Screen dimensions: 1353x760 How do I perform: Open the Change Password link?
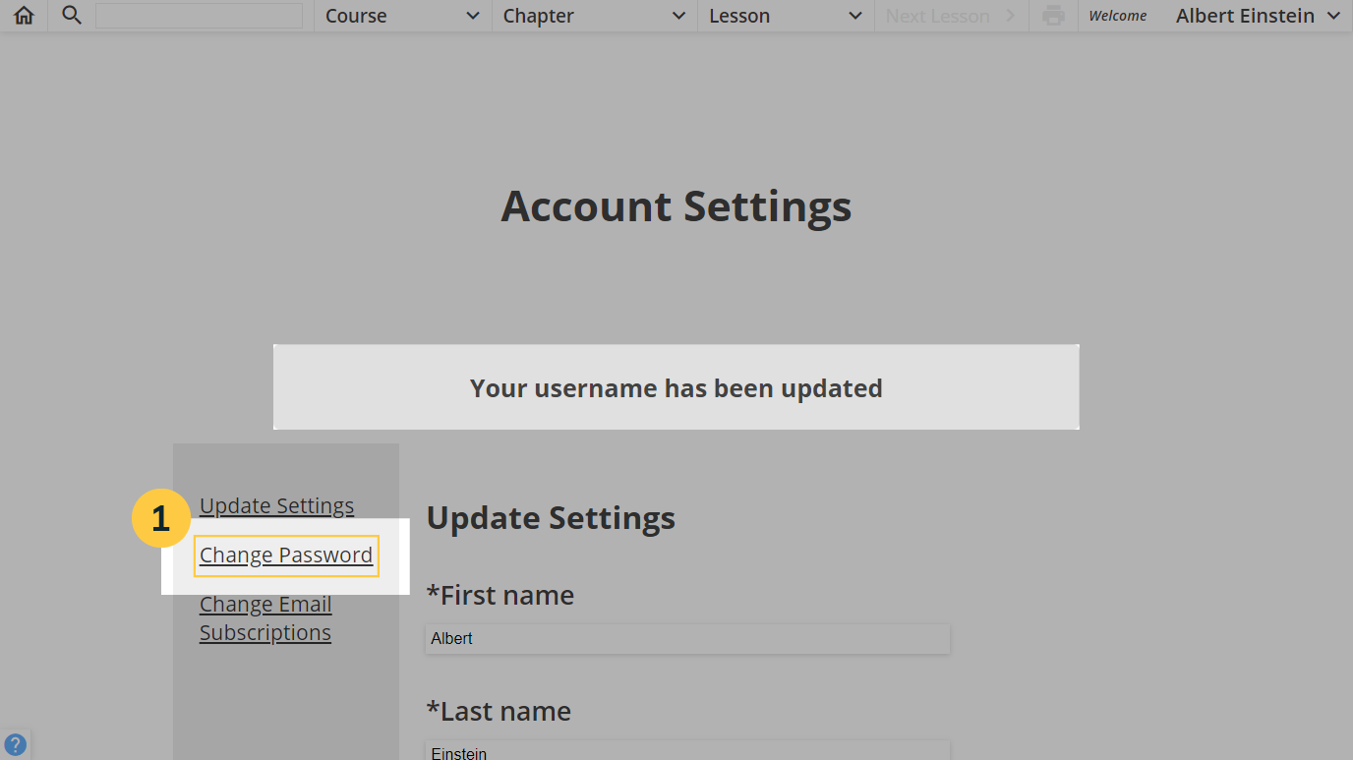point(285,555)
